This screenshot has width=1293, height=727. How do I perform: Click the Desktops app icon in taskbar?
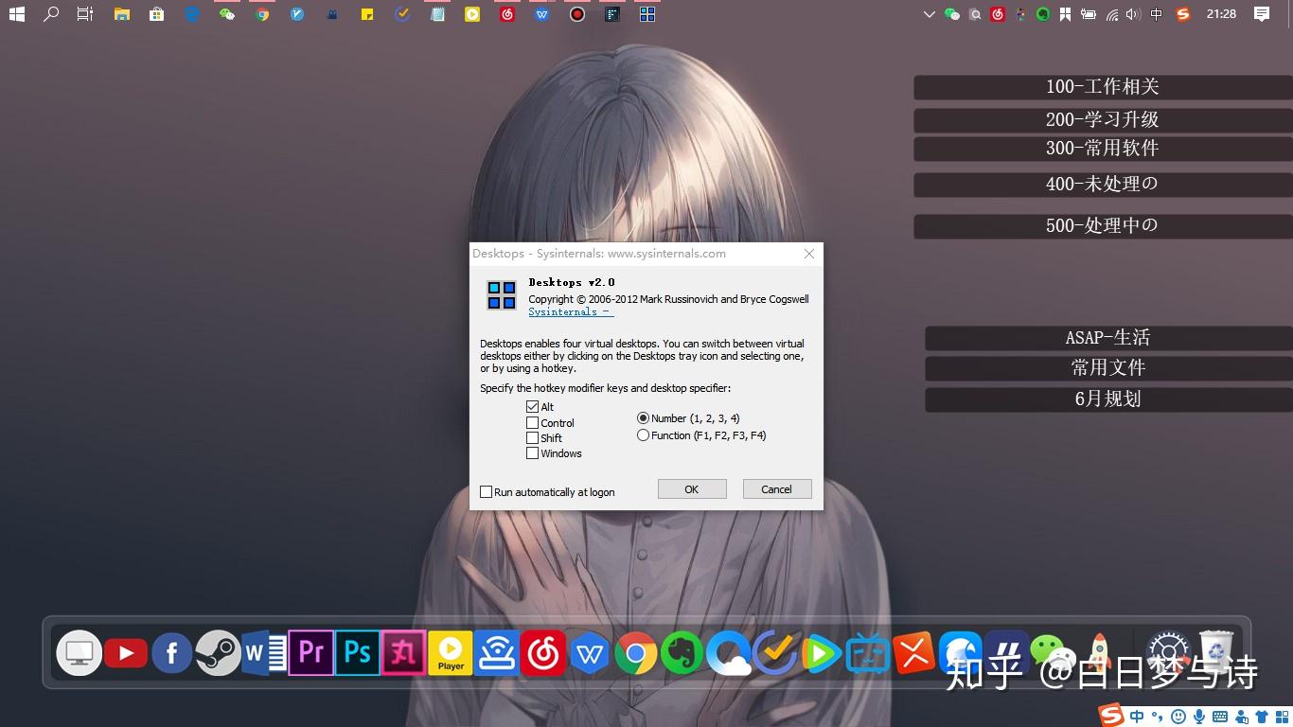click(x=647, y=14)
